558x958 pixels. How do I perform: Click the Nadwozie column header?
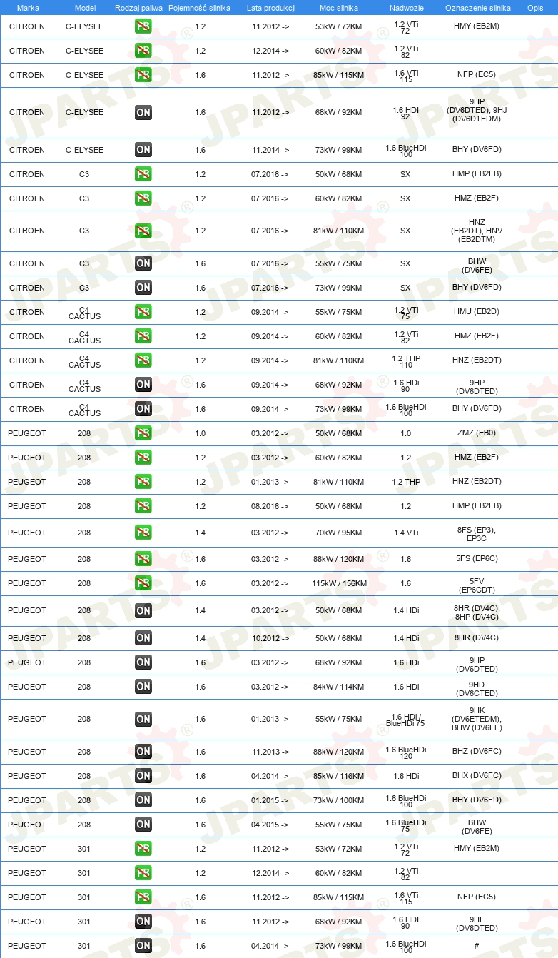[x=405, y=7]
